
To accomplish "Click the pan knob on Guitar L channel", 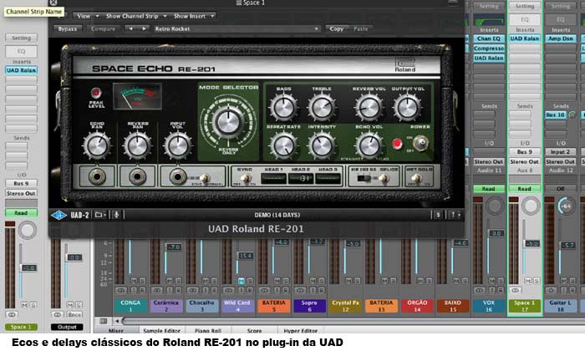I will point(567,206).
